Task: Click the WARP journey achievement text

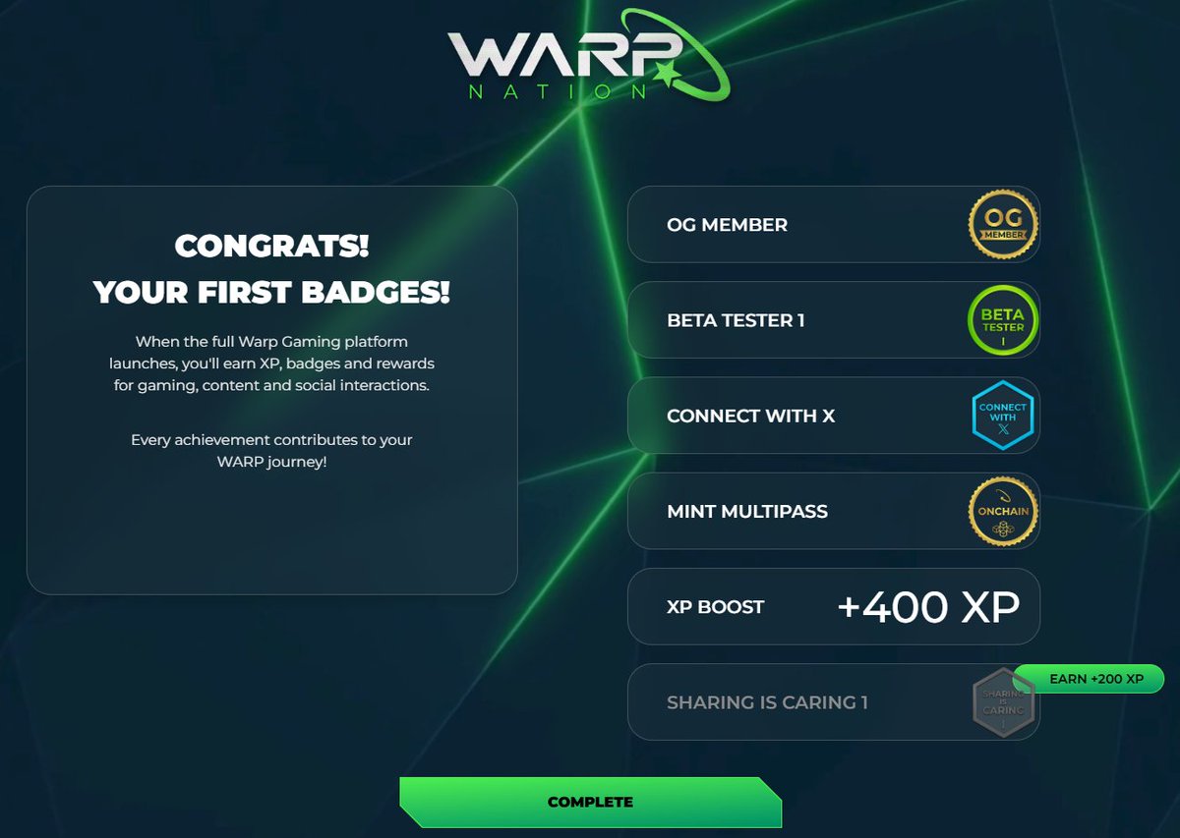Action: pyautogui.click(x=271, y=450)
